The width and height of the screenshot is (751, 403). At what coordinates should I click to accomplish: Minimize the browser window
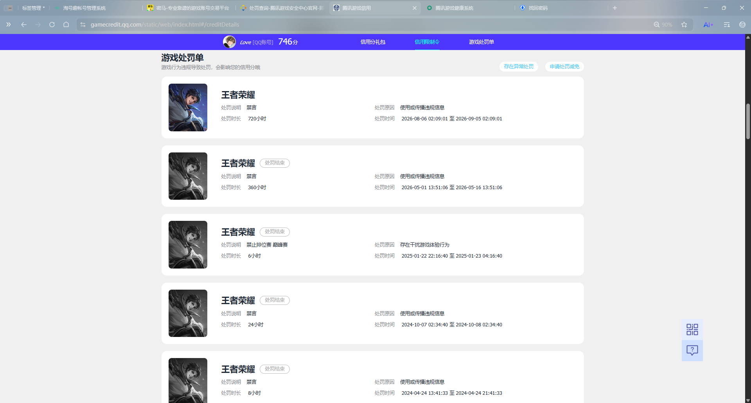click(x=706, y=8)
